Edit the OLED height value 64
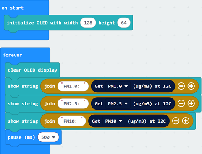Screen dimensions: 202x154 pos(124,23)
